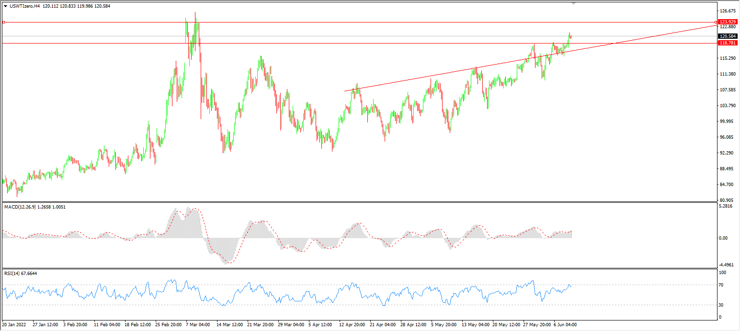
Task: Click the RSI level 70 gridline
Action: tap(335, 286)
